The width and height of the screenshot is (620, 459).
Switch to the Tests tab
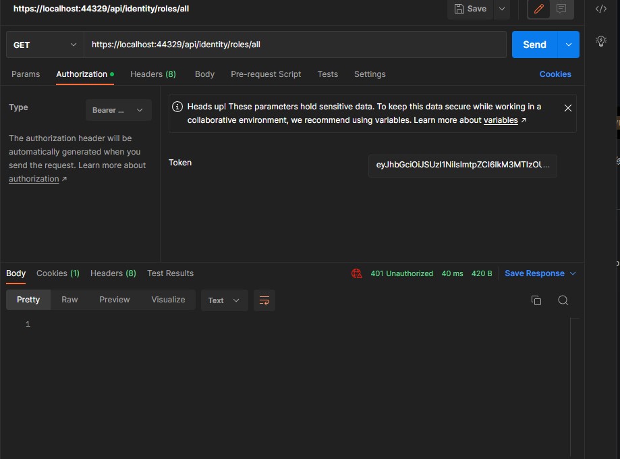[327, 74]
